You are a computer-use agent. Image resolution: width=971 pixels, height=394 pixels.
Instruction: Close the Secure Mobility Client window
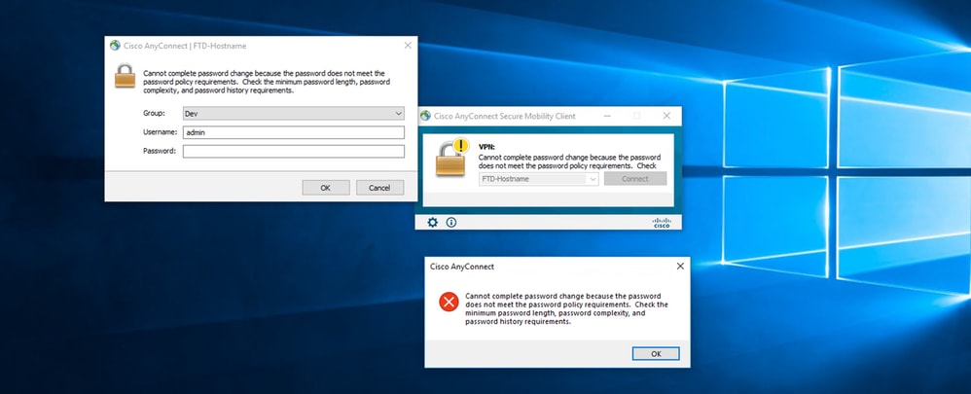[x=666, y=116]
